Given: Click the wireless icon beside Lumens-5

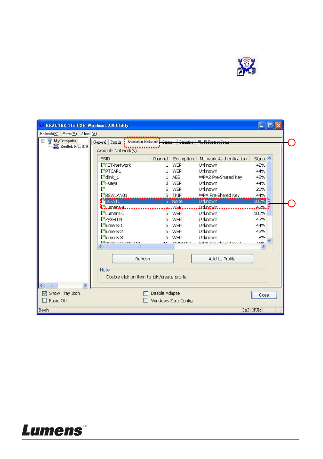Looking at the screenshot, I should pos(103,213).
